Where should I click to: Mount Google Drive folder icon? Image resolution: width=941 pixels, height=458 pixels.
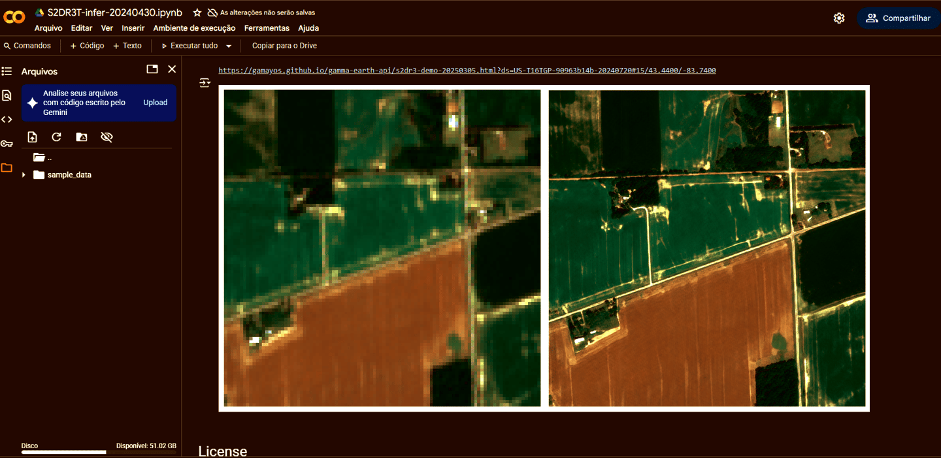pos(82,137)
